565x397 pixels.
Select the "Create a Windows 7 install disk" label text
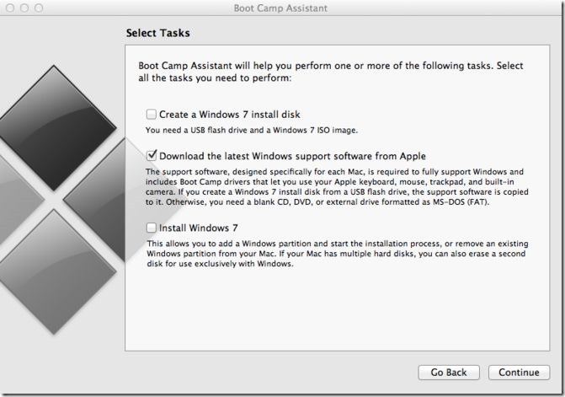pyautogui.click(x=230, y=115)
